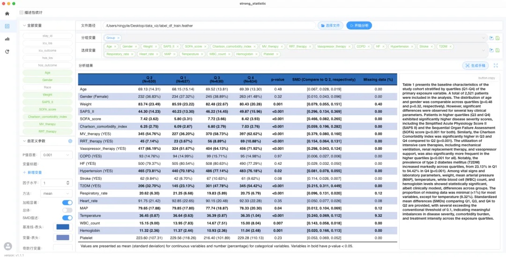506x258 pixels.
Task: Select the bar chart sidebar icon
Action: pyautogui.click(x=7, y=39)
